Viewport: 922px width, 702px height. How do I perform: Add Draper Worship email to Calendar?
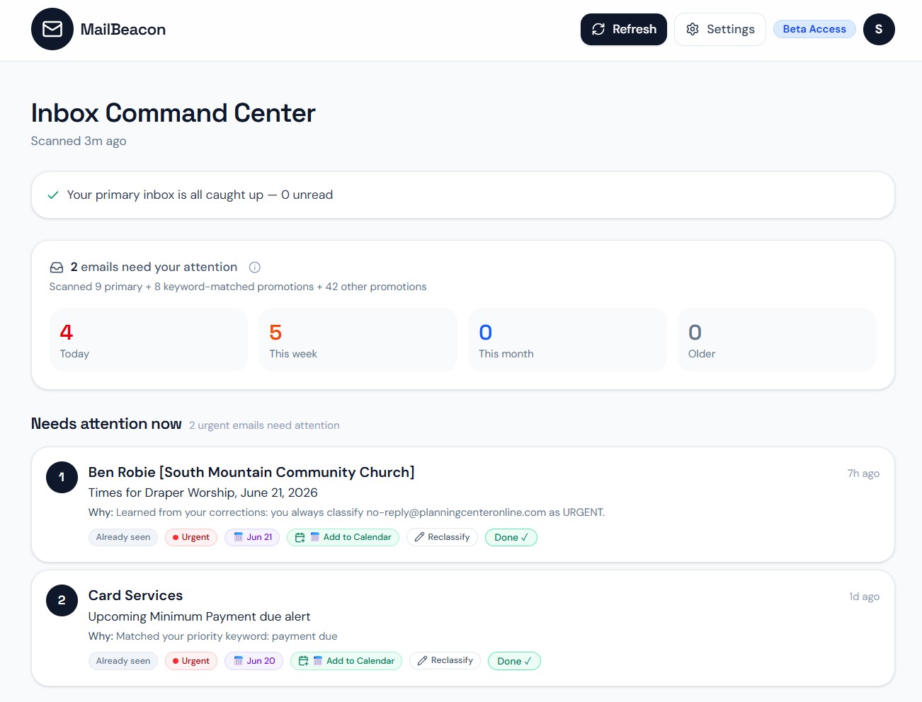click(343, 537)
